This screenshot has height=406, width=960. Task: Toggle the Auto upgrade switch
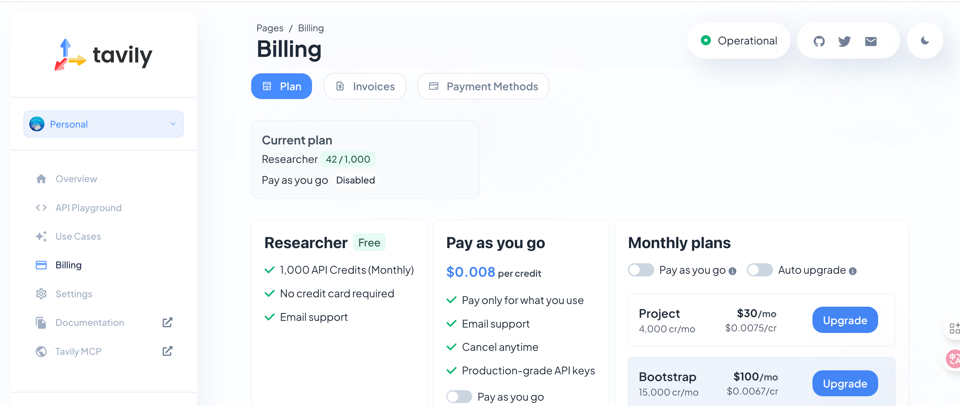pos(759,270)
